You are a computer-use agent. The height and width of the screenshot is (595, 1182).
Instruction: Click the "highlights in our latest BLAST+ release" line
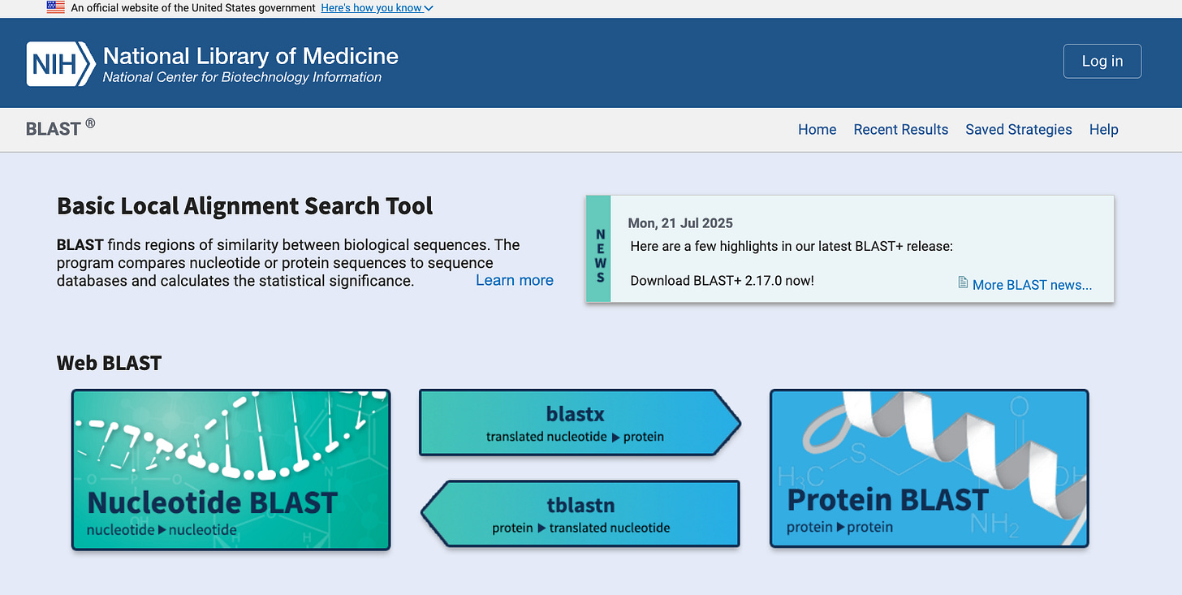coord(792,246)
